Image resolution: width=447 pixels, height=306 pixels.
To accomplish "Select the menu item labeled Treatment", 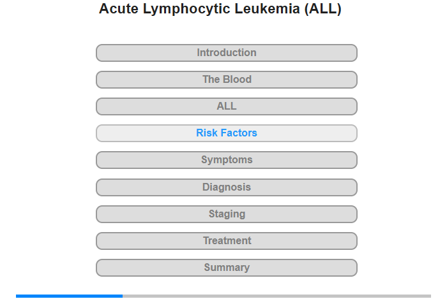I will (x=227, y=241).
